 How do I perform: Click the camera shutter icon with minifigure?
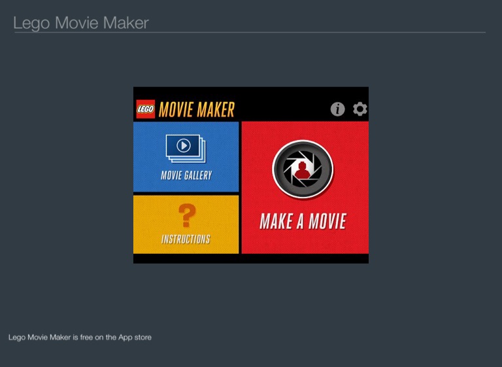[x=303, y=169]
